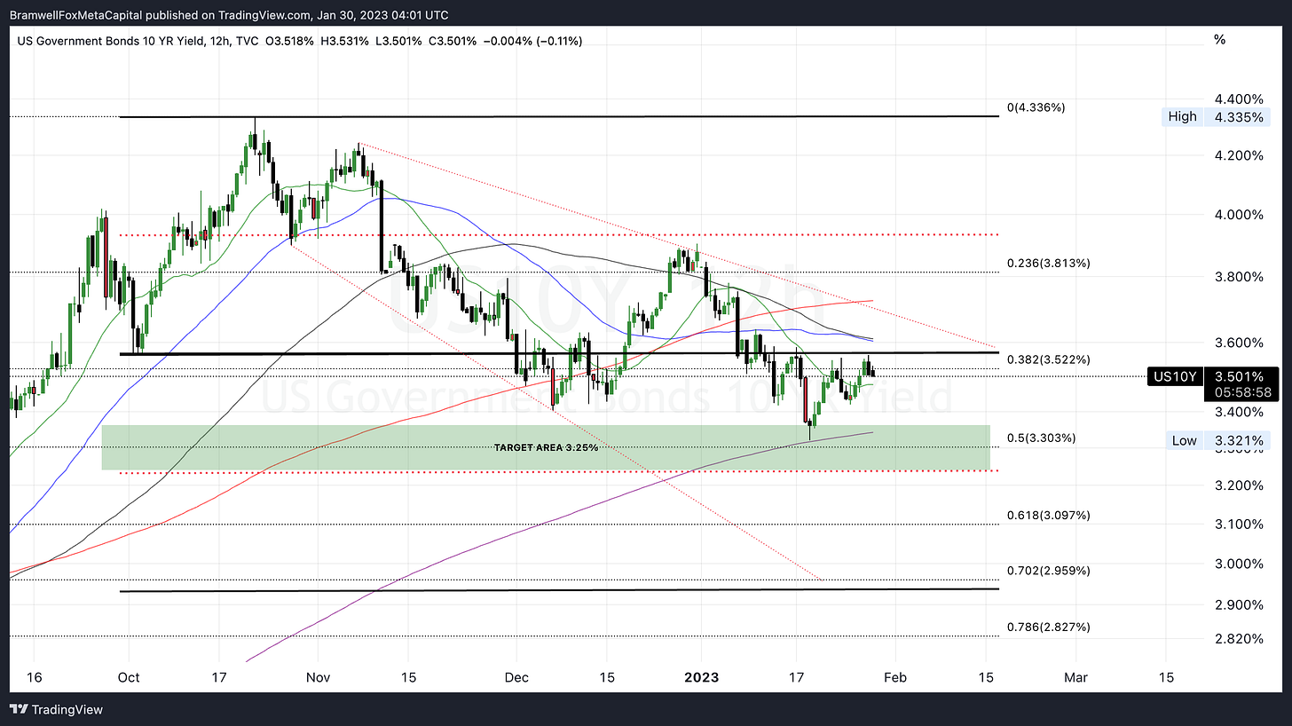Click the 3.800% price axis label

tap(1239, 277)
